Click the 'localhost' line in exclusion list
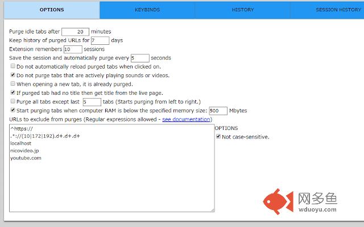 pyautogui.click(x=20, y=144)
